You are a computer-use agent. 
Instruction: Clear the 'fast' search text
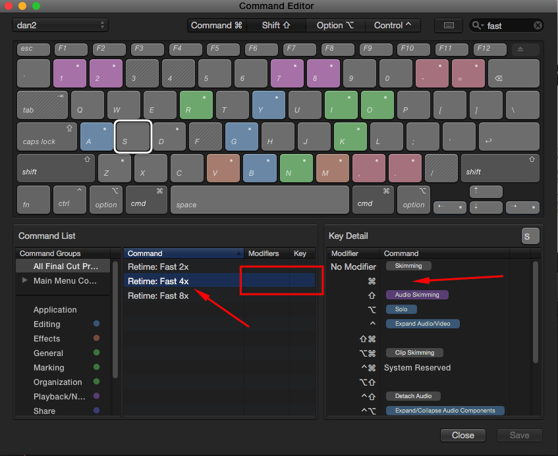click(538, 26)
